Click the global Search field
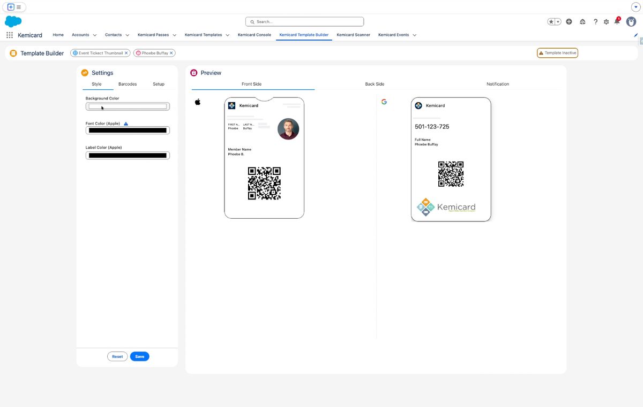 304,21
